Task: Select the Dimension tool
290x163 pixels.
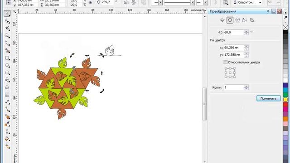Action: pyautogui.click(x=7, y=102)
